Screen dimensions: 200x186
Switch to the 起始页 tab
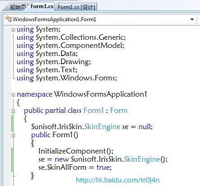point(18,7)
